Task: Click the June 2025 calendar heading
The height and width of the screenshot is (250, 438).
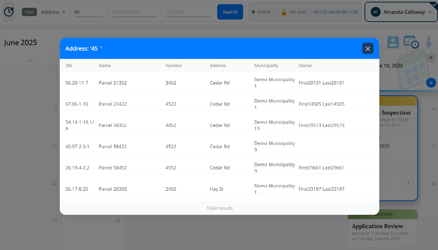Action: click(21, 42)
